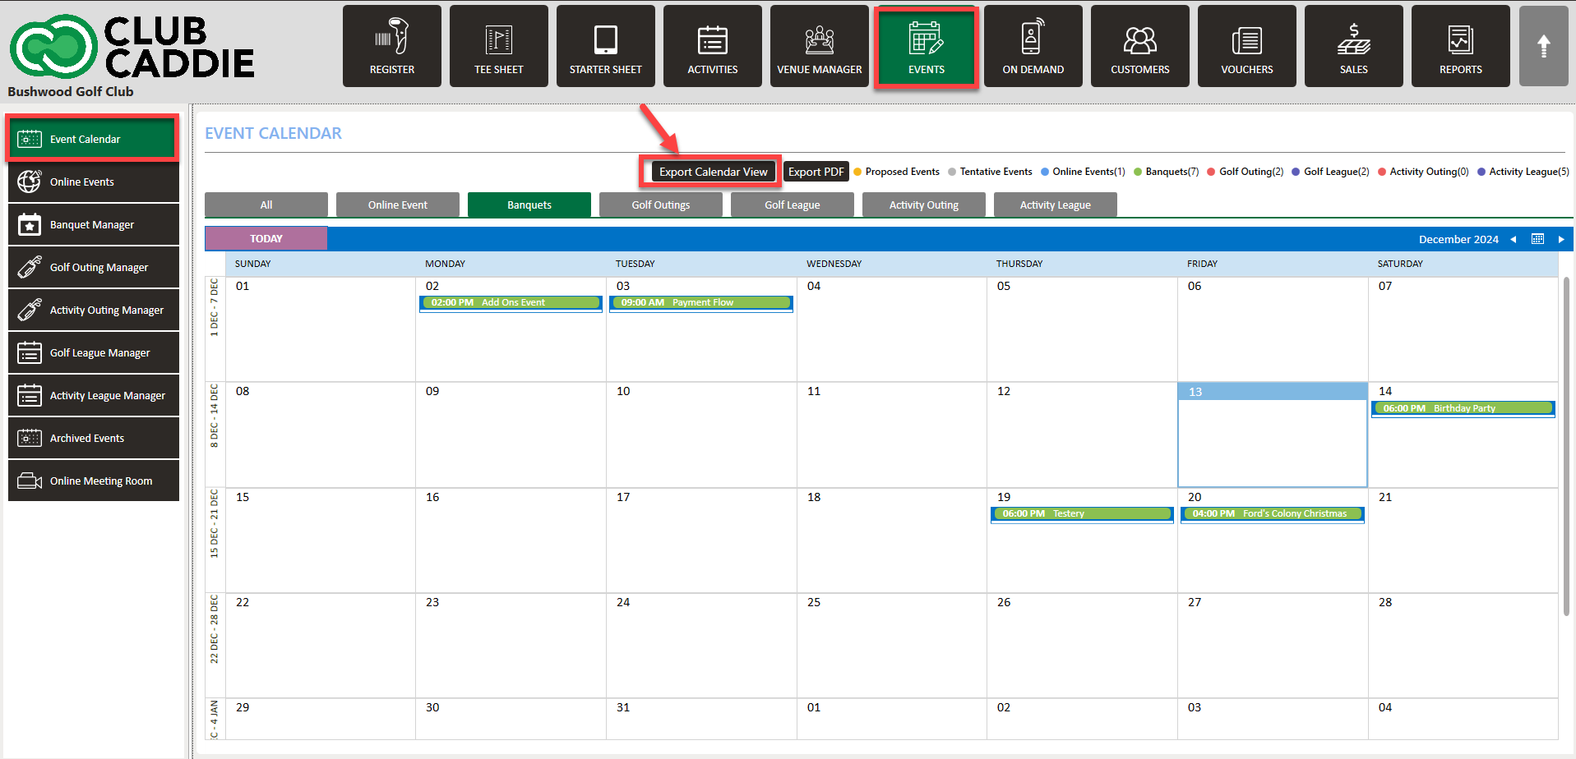Screen dimensions: 1576x759
Task: Open the On Demand module
Action: (x=1033, y=46)
